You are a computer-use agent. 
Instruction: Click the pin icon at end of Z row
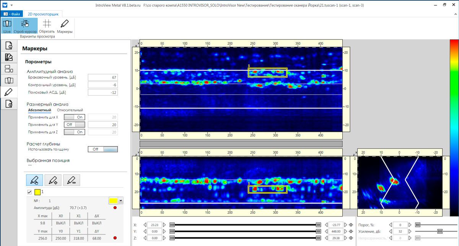351,238
